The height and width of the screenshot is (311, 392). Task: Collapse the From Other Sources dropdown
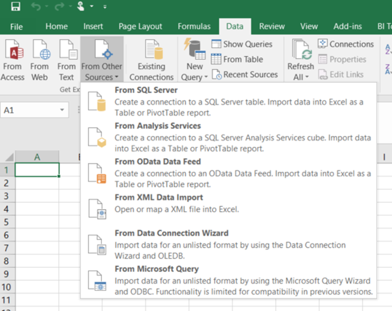[102, 60]
